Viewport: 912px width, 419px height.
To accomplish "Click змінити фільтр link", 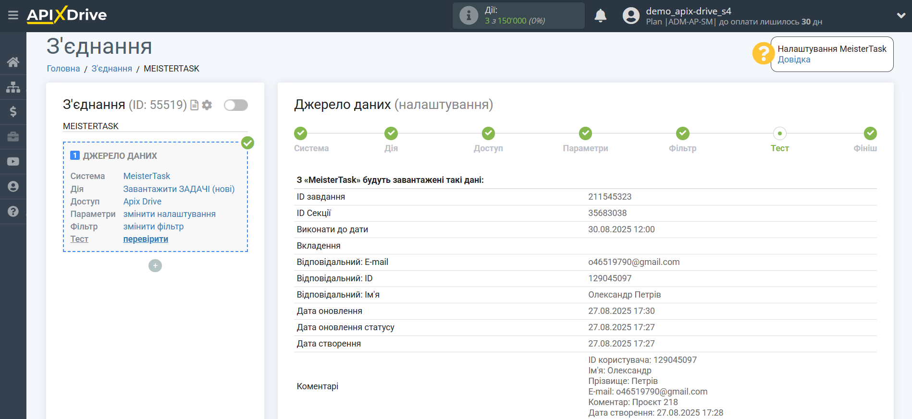I will pyautogui.click(x=153, y=227).
